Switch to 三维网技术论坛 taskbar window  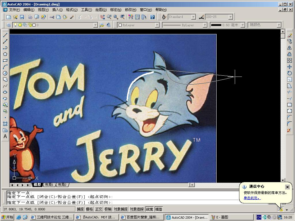click(52, 217)
